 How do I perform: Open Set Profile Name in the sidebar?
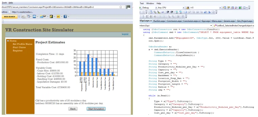[23, 44]
